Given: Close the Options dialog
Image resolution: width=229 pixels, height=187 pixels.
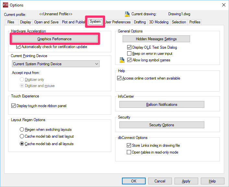Looking at the screenshot, I should click(x=223, y=5).
